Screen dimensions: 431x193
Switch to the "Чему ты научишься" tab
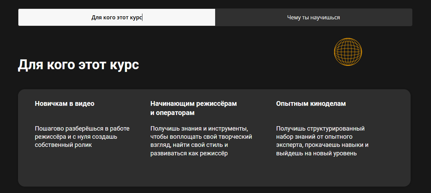click(x=313, y=17)
